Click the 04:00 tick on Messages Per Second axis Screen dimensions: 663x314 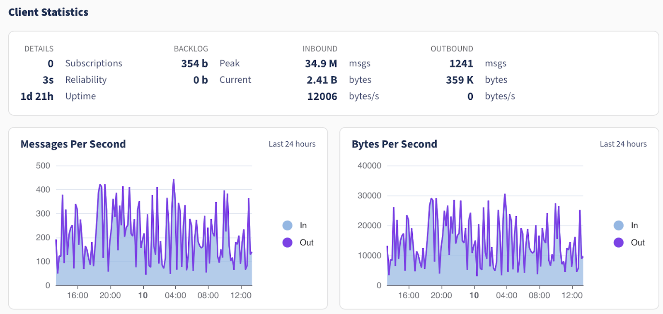175,295
